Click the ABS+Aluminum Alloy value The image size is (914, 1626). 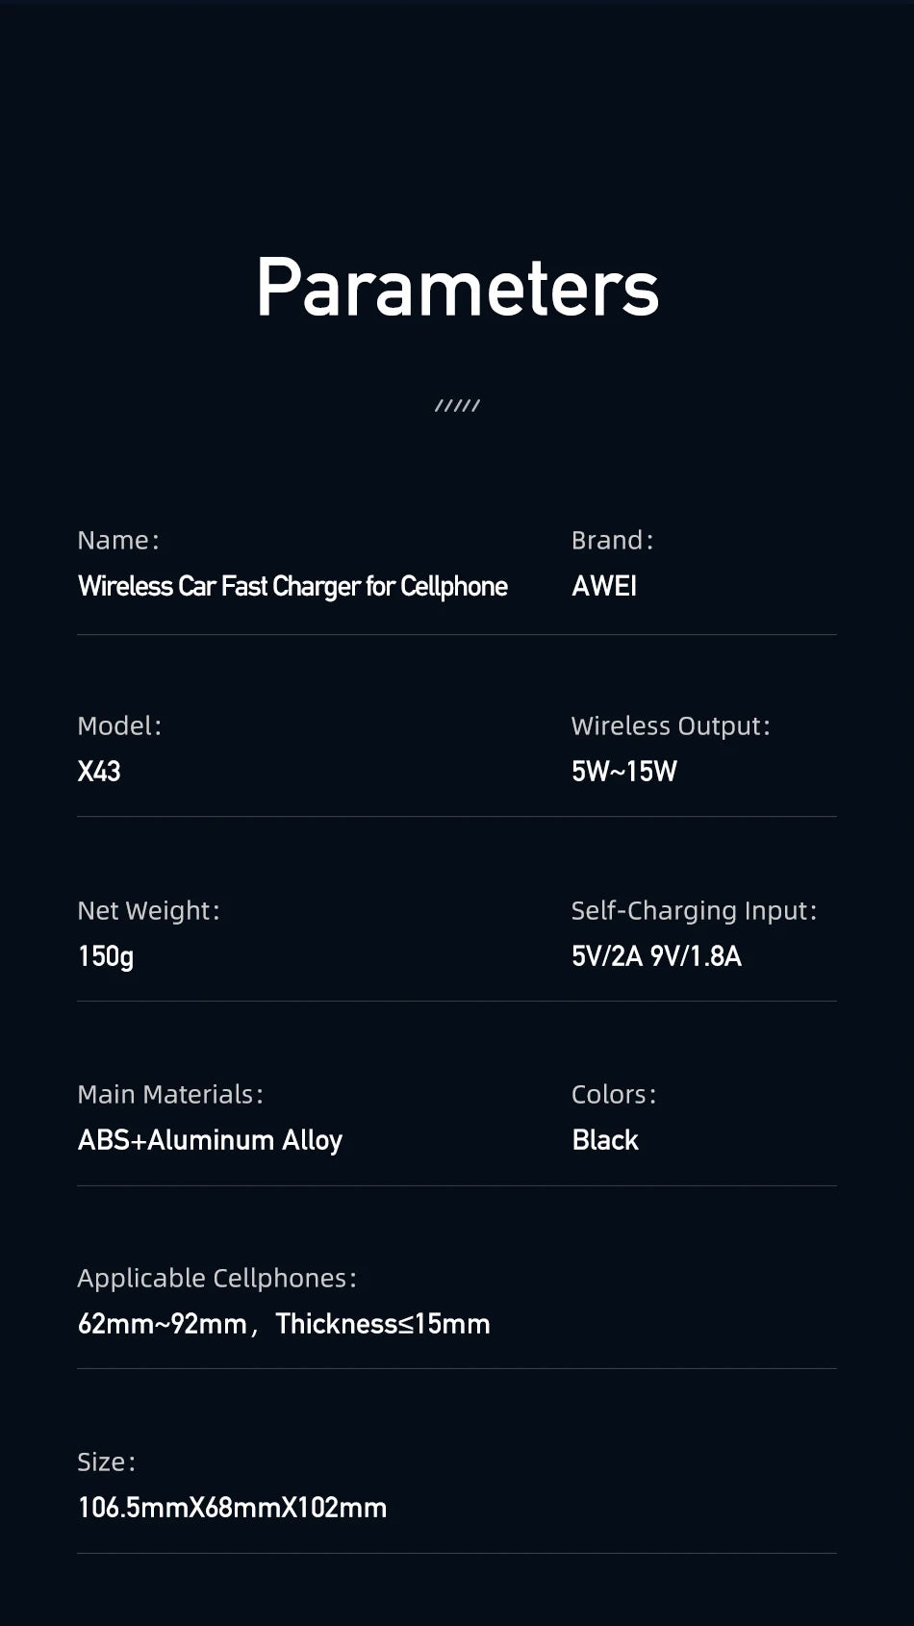click(x=210, y=1140)
